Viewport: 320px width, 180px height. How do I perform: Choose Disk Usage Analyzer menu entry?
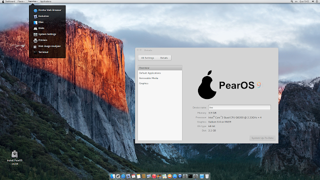47,46
